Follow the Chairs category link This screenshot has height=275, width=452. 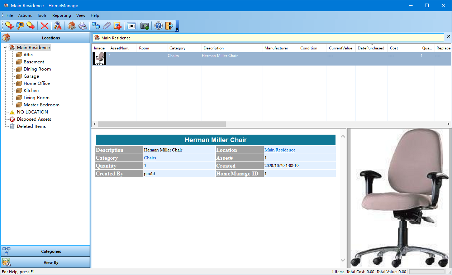point(150,158)
